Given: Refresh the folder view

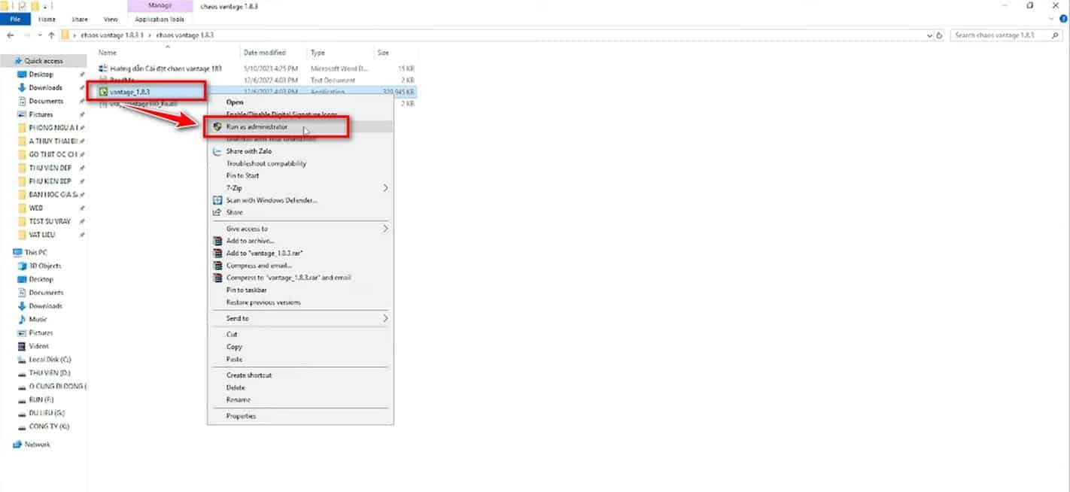Looking at the screenshot, I should click(940, 35).
